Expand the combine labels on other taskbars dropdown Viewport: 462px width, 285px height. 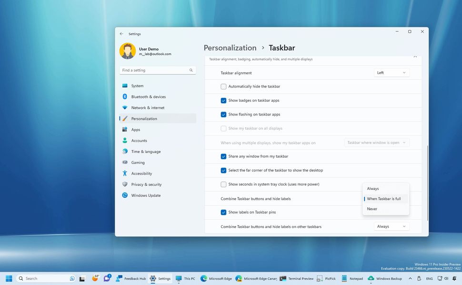(392, 226)
